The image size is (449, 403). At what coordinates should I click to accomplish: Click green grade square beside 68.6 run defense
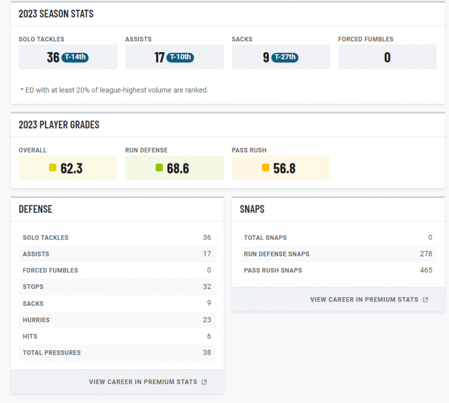click(x=159, y=168)
